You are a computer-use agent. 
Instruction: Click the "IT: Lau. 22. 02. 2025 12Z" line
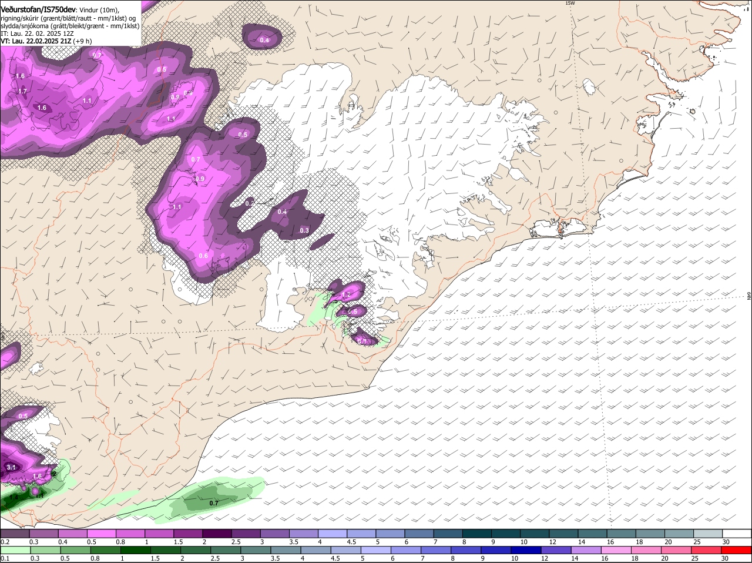(x=36, y=33)
